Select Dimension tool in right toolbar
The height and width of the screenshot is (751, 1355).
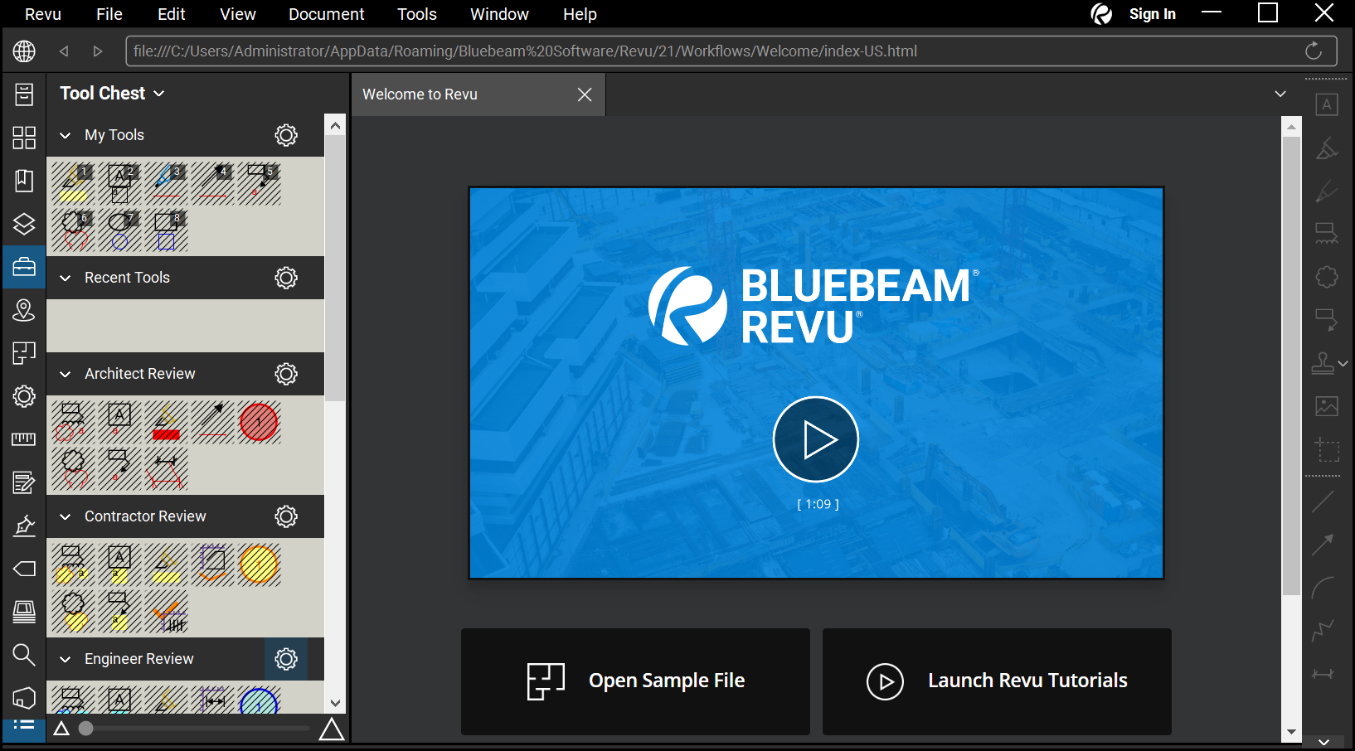coord(1323,673)
